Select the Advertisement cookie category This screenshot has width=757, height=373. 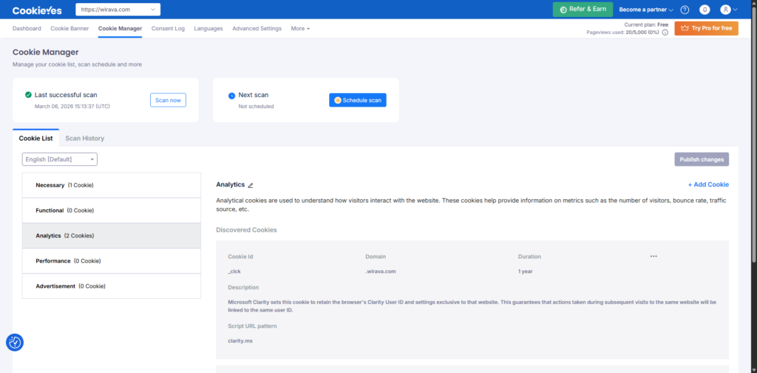coord(112,286)
